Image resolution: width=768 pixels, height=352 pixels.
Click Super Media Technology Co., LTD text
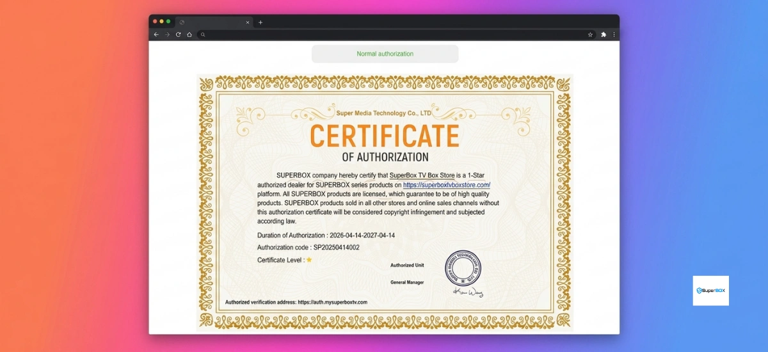(384, 113)
